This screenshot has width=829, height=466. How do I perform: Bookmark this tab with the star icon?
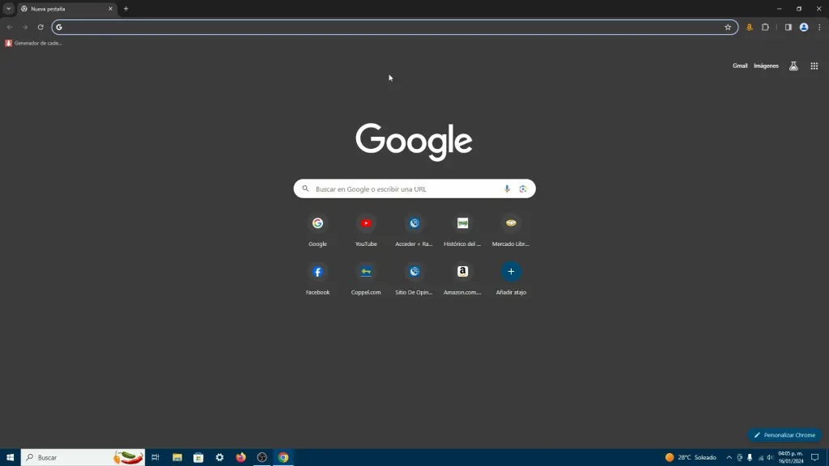click(x=728, y=27)
